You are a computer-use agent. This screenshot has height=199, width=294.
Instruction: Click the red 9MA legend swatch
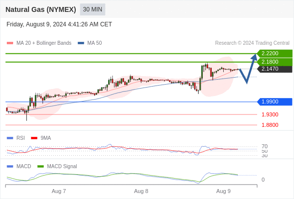[x=34, y=138]
